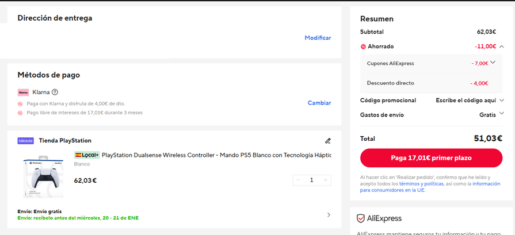Click Modificar link for delivery address
This screenshot has width=515, height=235.
pyautogui.click(x=318, y=38)
